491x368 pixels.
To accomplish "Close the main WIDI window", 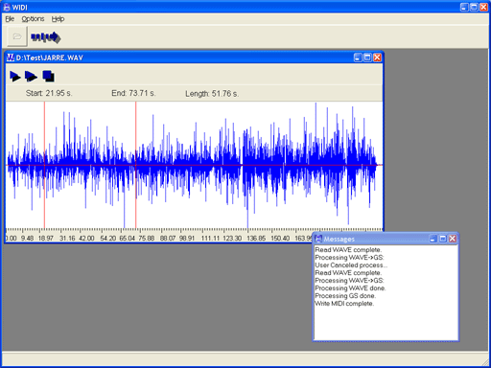I will [483, 7].
